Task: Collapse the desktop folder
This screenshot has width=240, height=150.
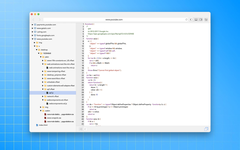Action: coord(37,50)
